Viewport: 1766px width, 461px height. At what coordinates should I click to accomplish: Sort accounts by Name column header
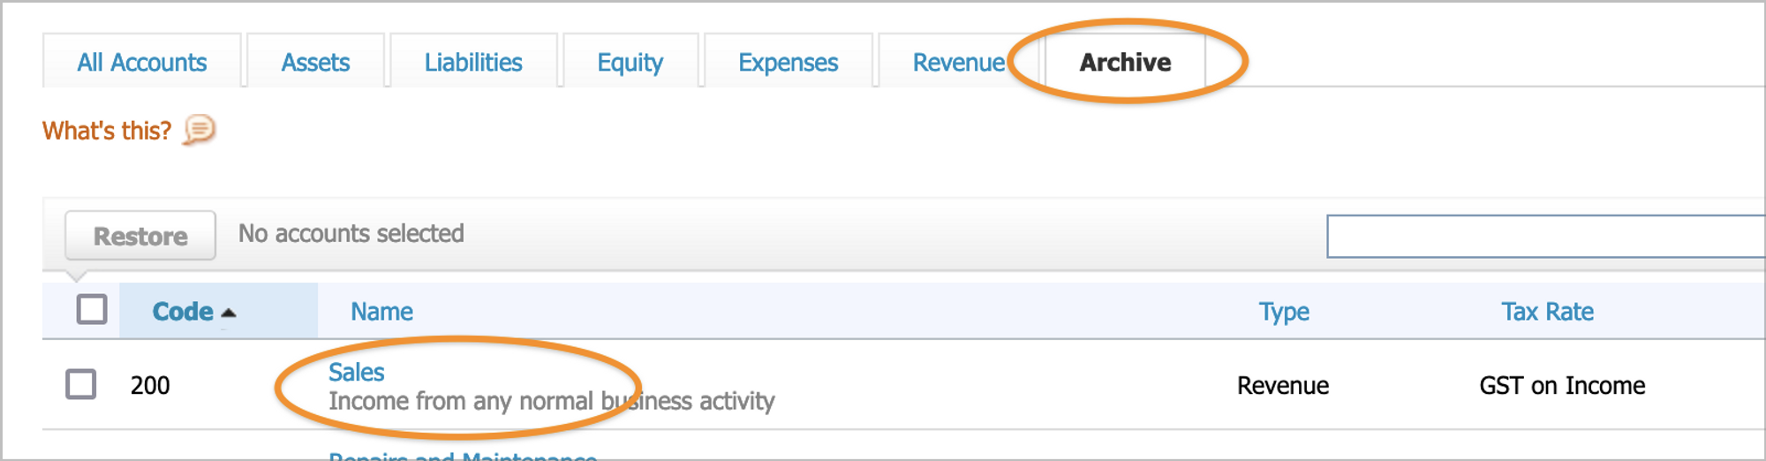coord(381,312)
